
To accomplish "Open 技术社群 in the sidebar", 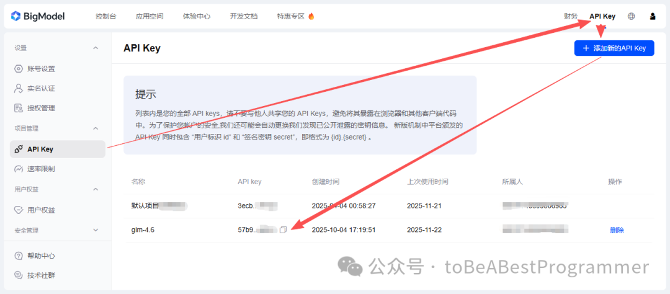I will [x=41, y=275].
